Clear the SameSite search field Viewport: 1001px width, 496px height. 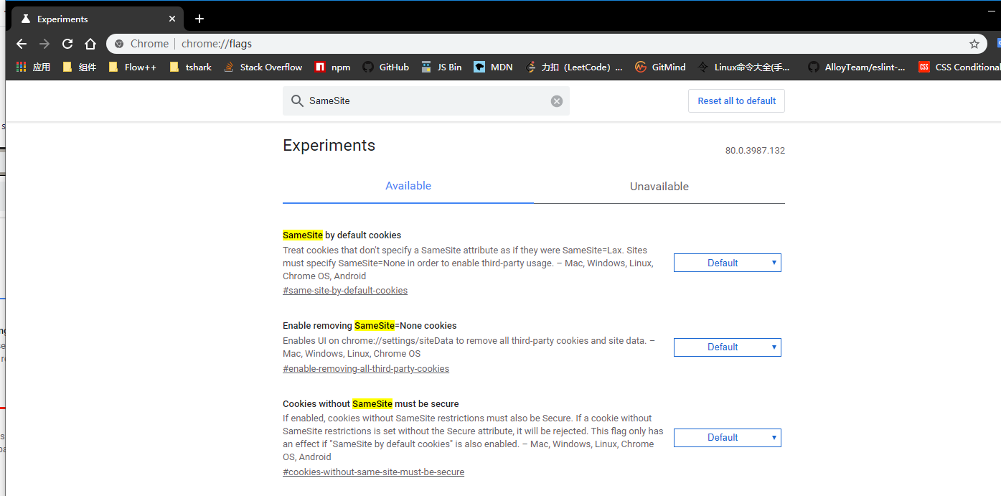click(556, 100)
